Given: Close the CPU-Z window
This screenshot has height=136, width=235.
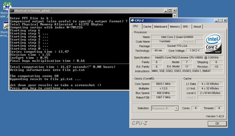Looking at the screenshot, I should tap(225, 21).
